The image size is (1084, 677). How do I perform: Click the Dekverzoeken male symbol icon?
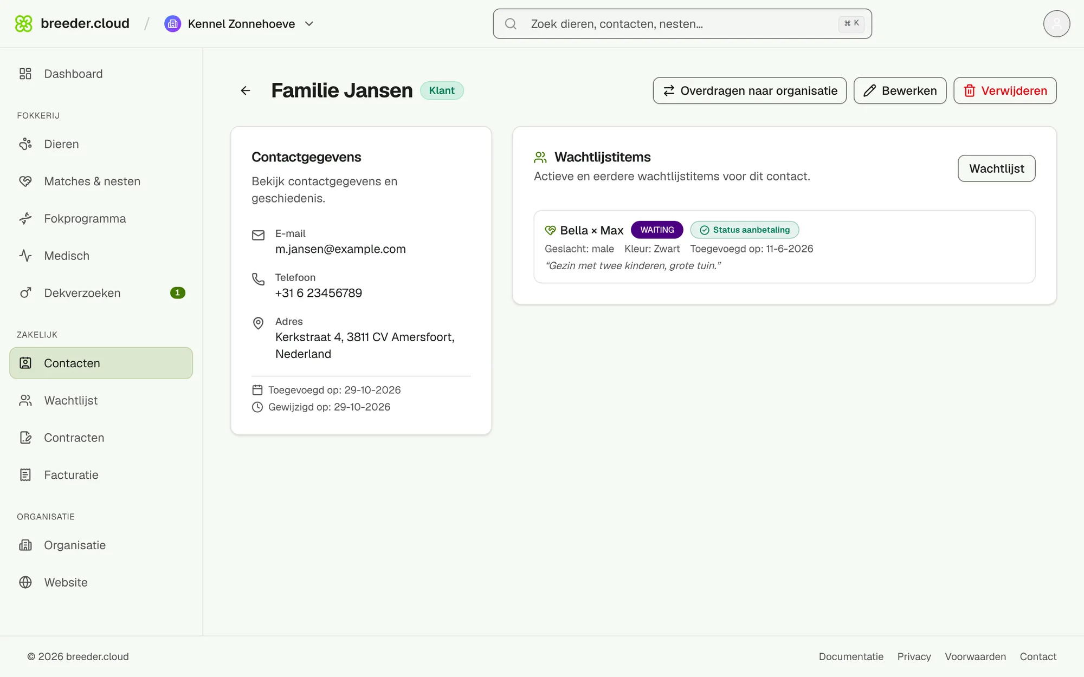pos(25,293)
